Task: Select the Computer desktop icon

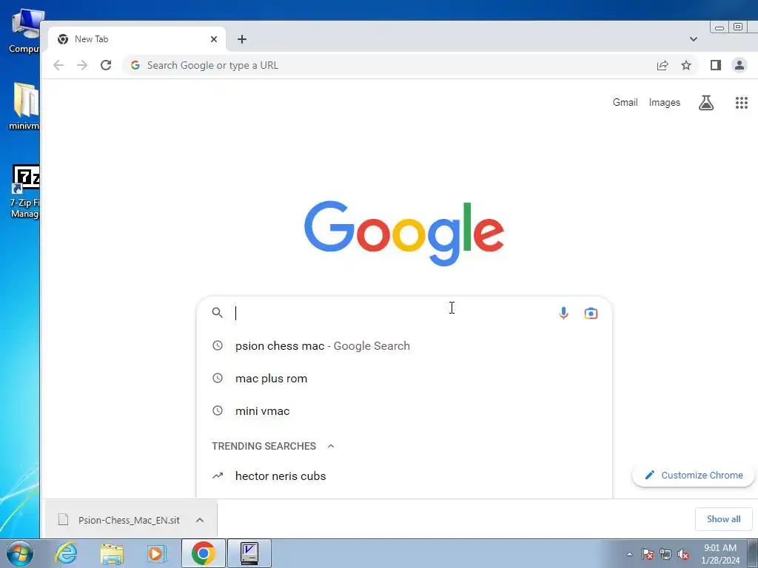Action: click(x=24, y=32)
